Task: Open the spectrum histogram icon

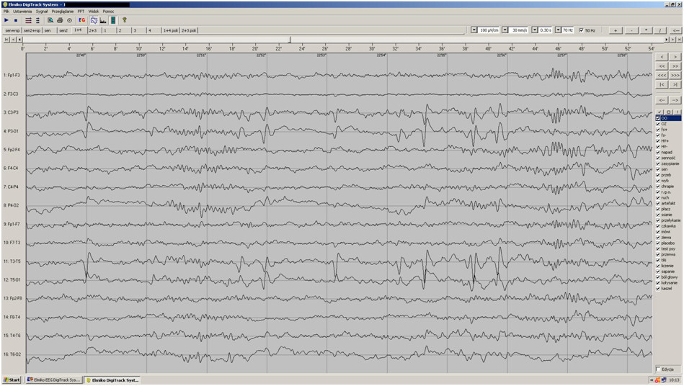Action: [x=103, y=20]
